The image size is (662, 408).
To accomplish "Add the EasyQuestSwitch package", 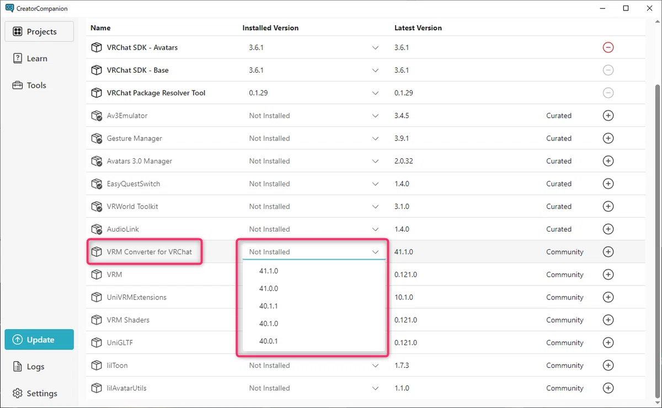I will (x=608, y=184).
